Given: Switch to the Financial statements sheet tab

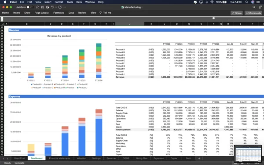Looking at the screenshot, I should point(59,158).
